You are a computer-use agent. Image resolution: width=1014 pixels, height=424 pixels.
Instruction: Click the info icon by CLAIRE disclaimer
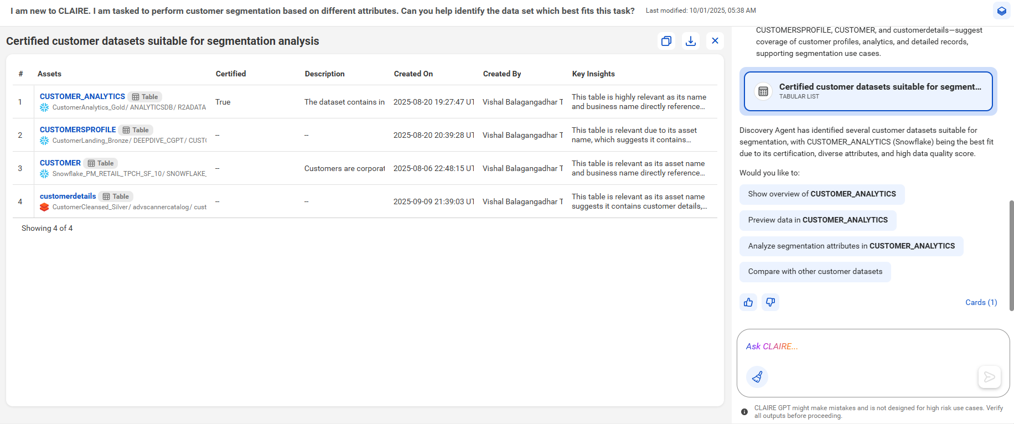point(744,412)
